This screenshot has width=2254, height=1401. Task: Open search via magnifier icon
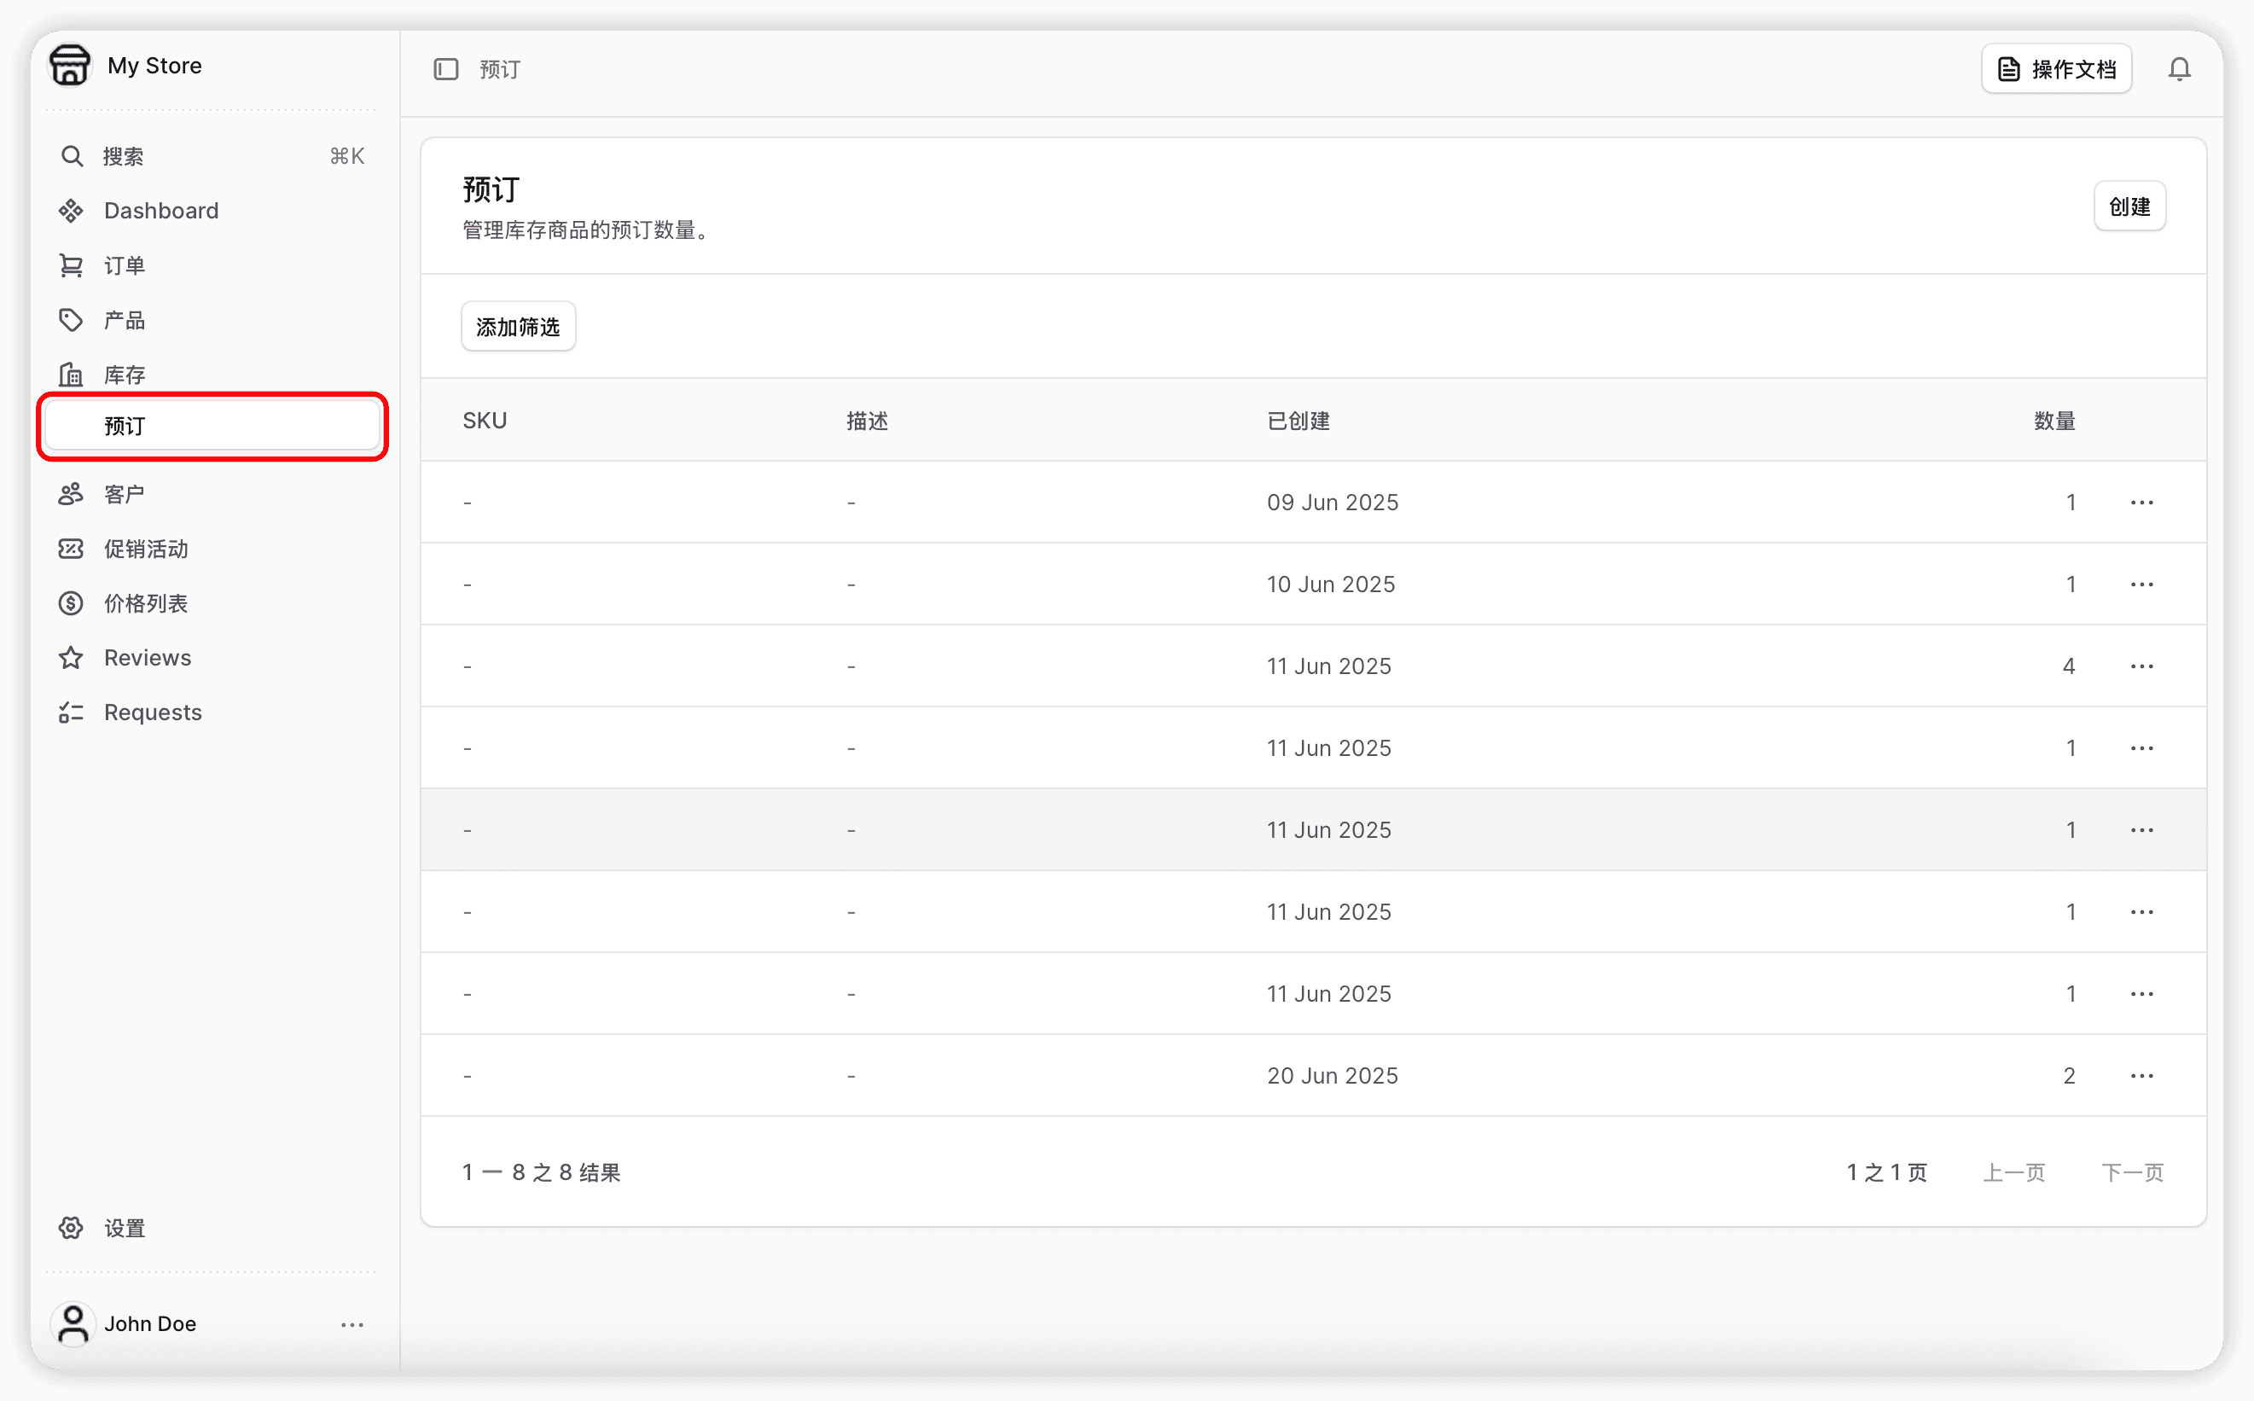point(72,157)
